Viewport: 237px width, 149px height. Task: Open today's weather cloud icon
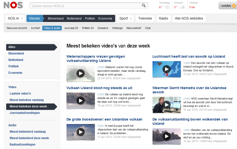click(x=167, y=7)
